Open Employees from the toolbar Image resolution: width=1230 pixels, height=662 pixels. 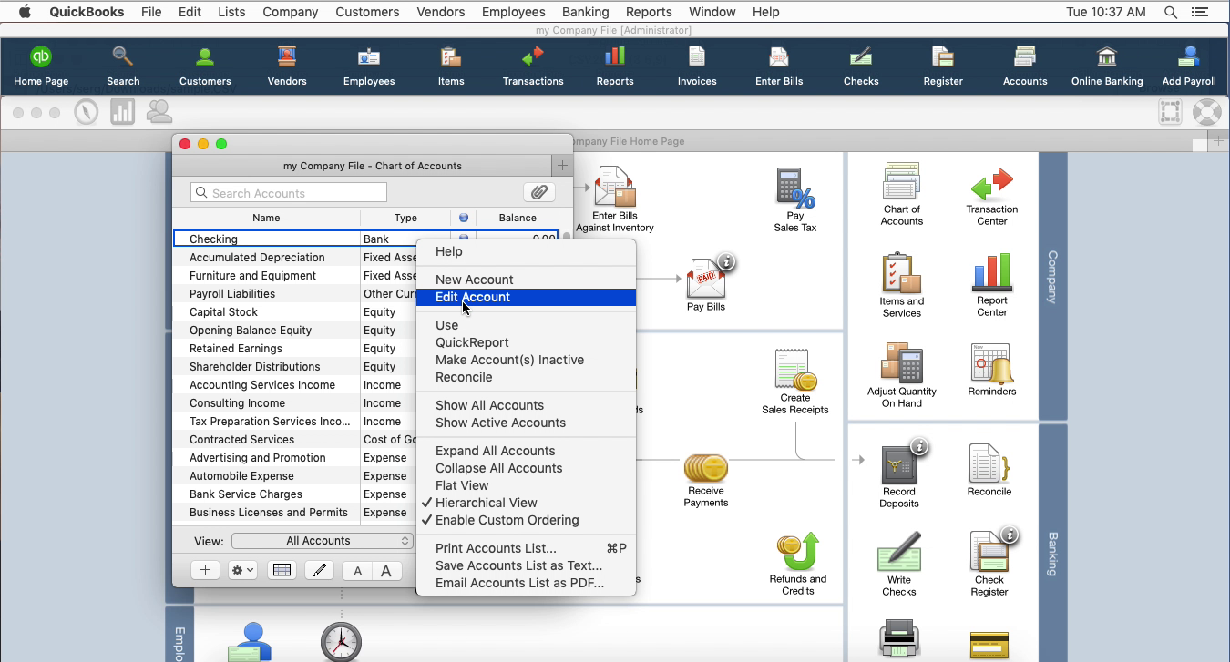369,66
